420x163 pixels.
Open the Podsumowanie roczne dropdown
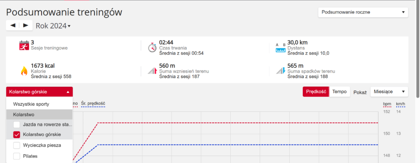tap(363, 12)
